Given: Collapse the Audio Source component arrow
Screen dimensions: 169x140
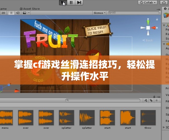Looking at the screenshot, I should 164,44.
